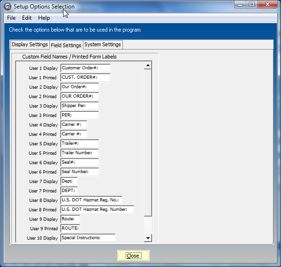Image resolution: width=281 pixels, height=267 pixels.
Task: Click the User 5 Printed Trailer Number field
Action: pyautogui.click(x=80, y=153)
